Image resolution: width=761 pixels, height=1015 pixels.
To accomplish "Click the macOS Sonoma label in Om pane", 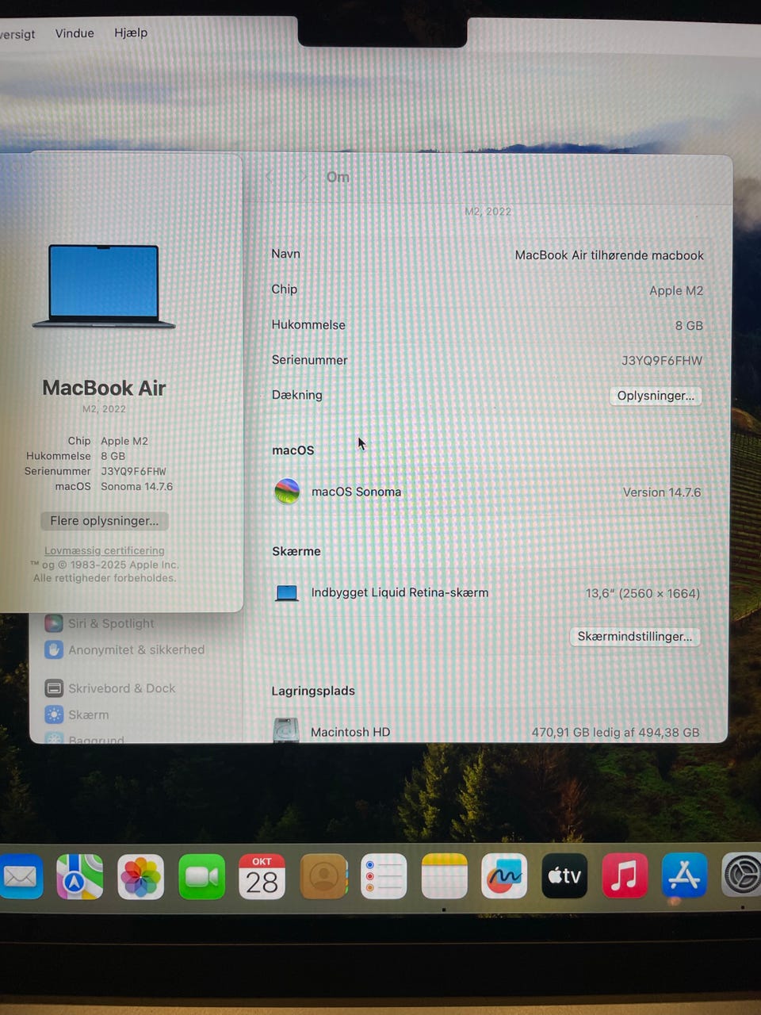I will (x=357, y=492).
